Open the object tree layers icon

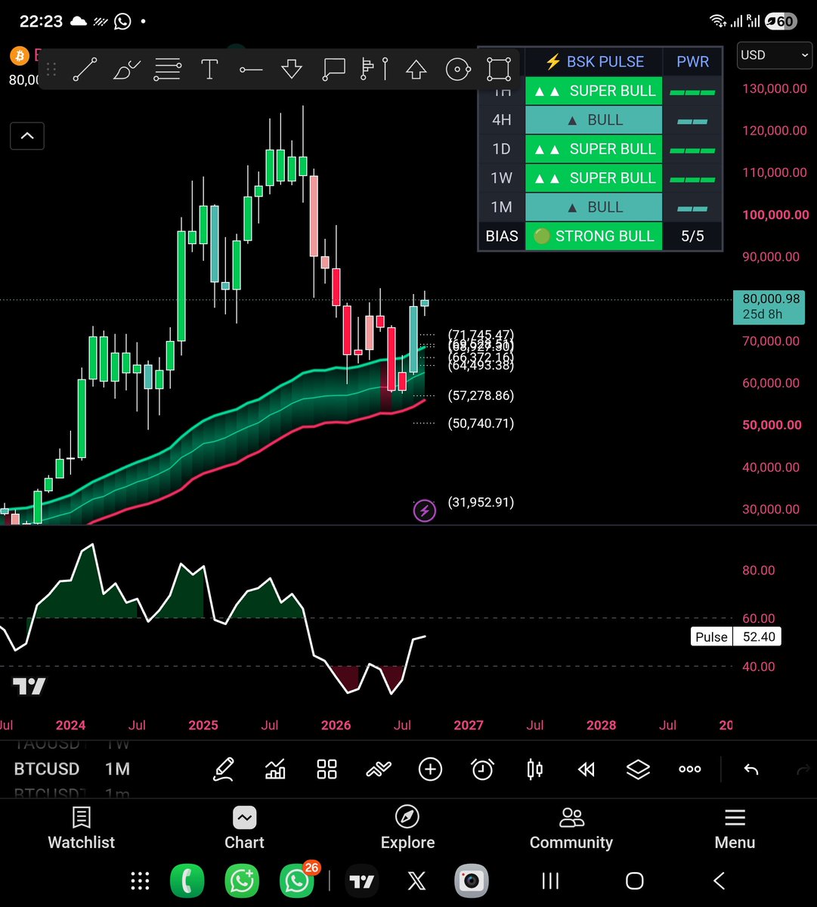[638, 769]
